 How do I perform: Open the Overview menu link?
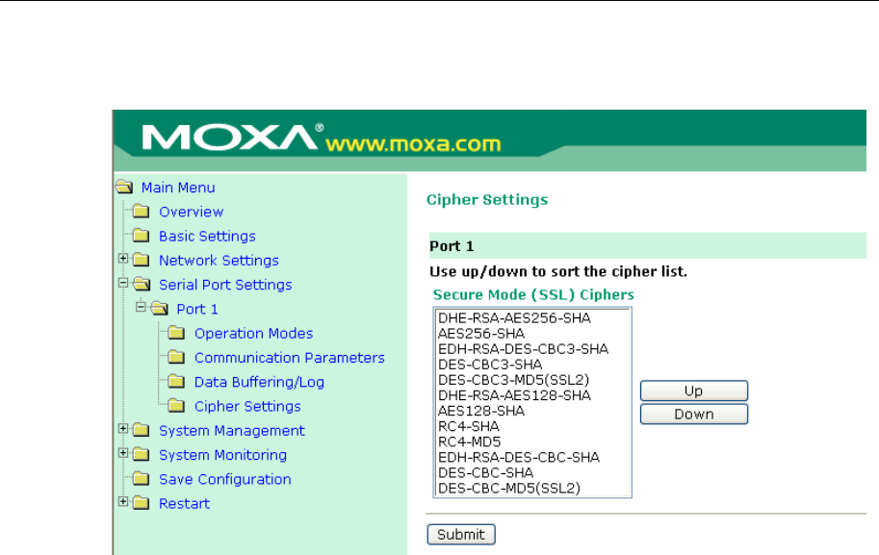click(x=191, y=212)
